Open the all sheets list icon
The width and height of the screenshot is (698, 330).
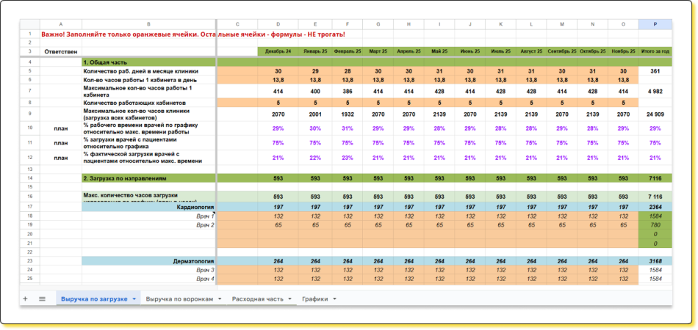click(42, 299)
